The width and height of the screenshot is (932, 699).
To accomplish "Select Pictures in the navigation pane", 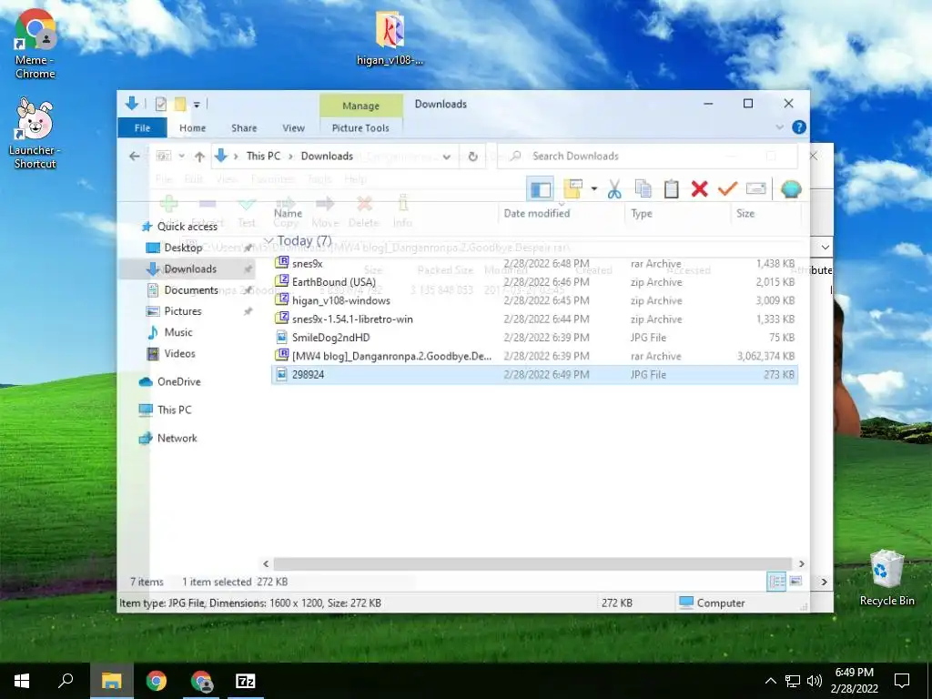I will pos(182,311).
